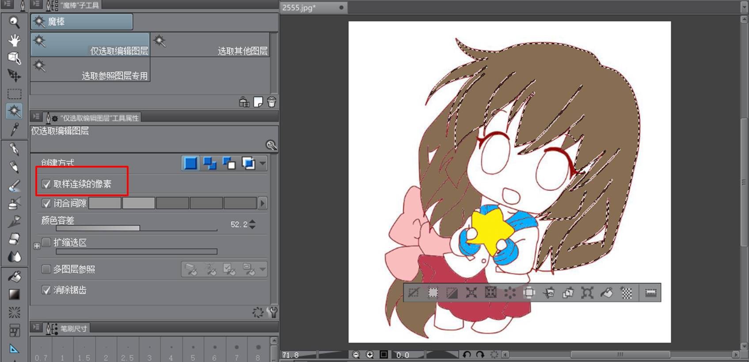The height and width of the screenshot is (362, 749).
Task: Click Scale/Rotate transform in launcher
Action: pyautogui.click(x=587, y=293)
